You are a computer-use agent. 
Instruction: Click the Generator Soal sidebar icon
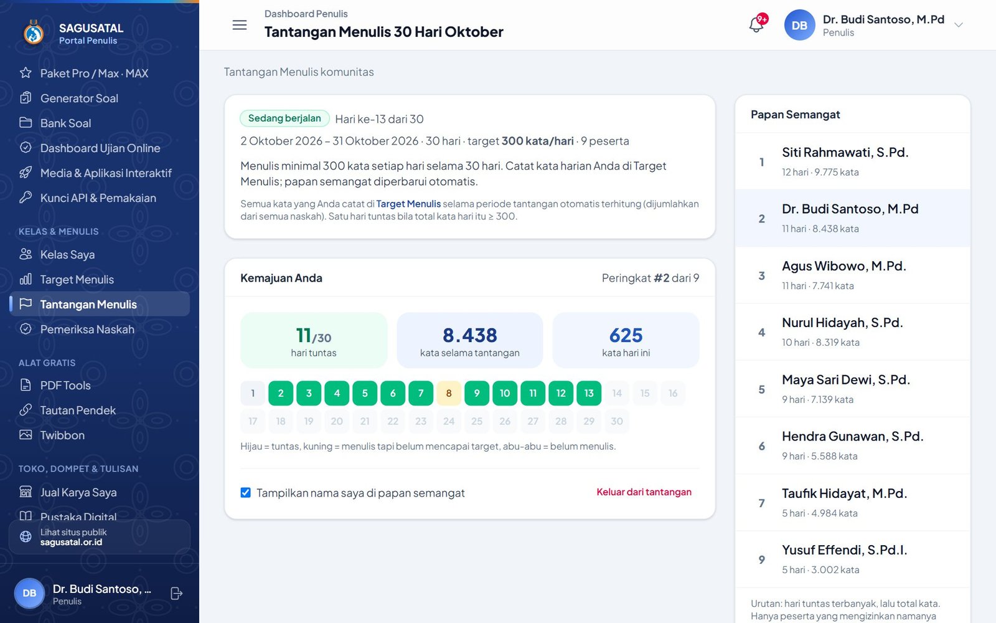tap(26, 98)
